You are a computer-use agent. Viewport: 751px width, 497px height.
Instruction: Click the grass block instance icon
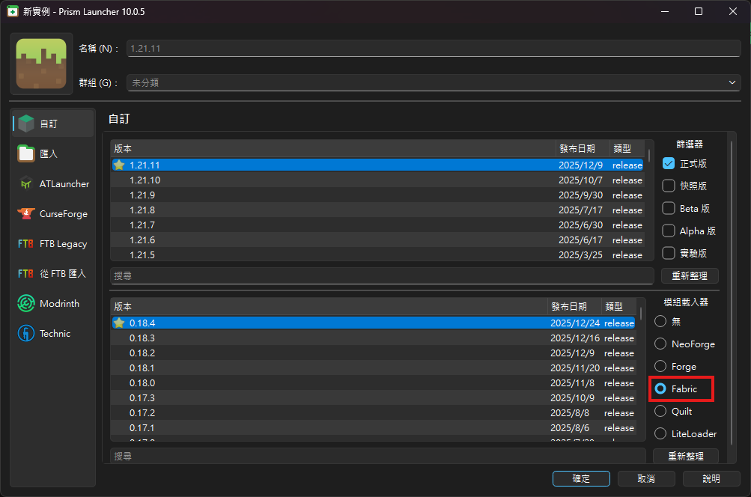[41, 64]
